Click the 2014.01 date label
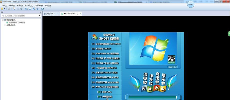The width and height of the screenshot is (230, 100). point(173,67)
